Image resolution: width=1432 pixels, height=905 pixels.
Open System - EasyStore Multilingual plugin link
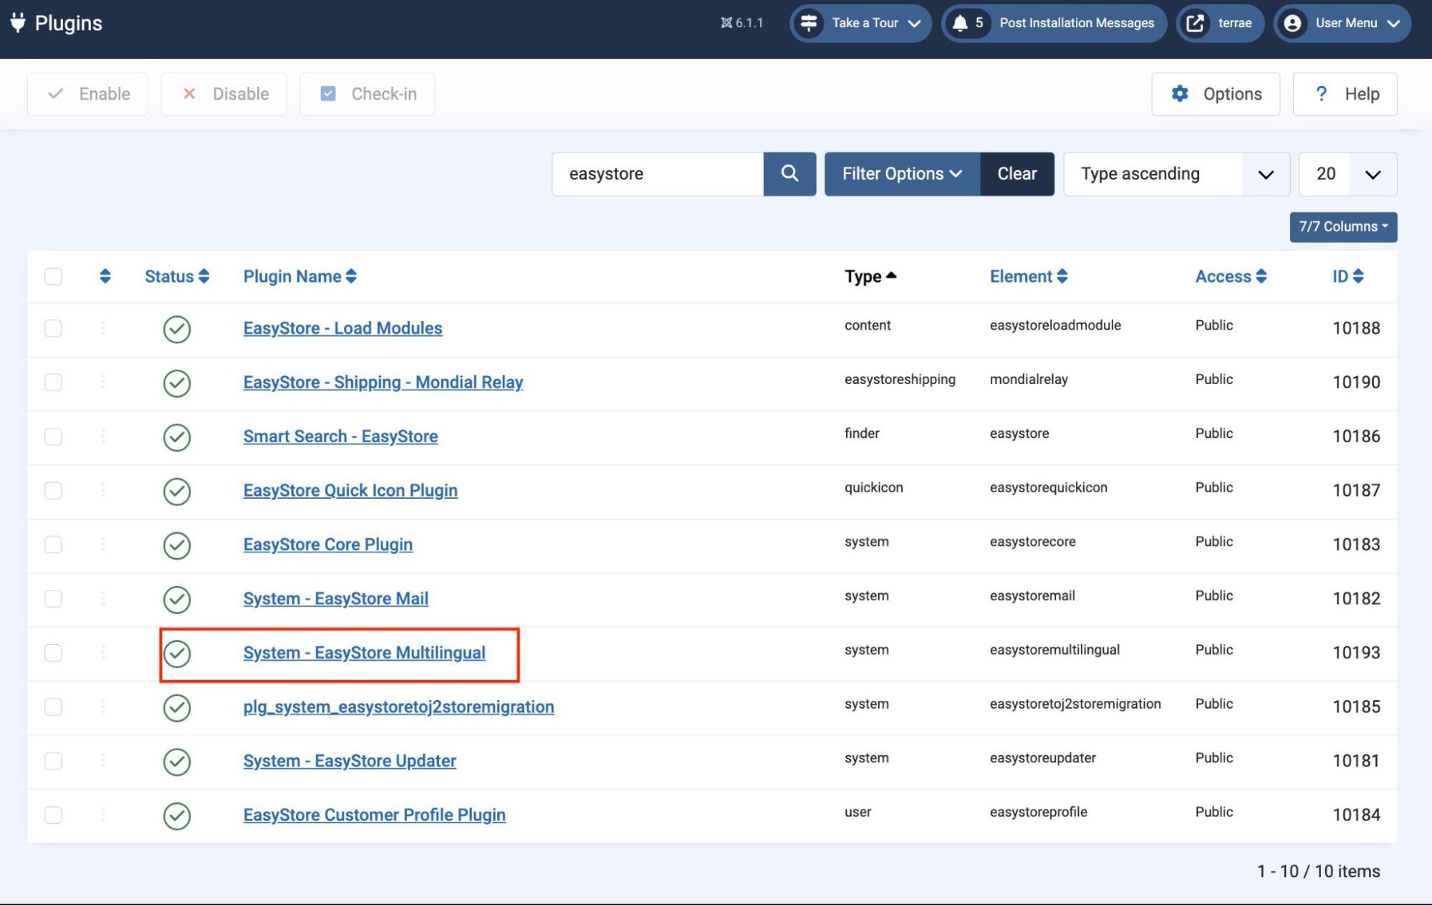[364, 653]
